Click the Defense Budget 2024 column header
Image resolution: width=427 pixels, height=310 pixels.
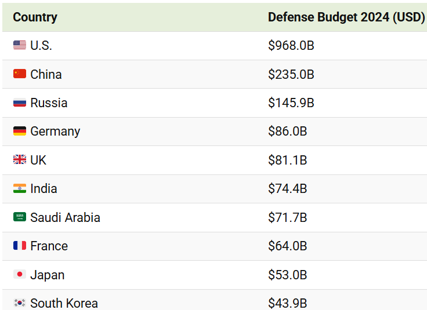coord(346,17)
